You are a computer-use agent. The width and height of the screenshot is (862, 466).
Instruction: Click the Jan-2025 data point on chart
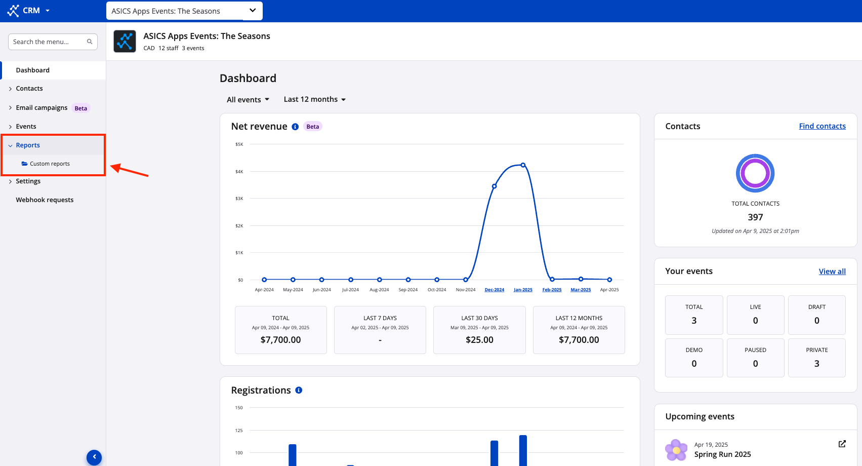523,165
